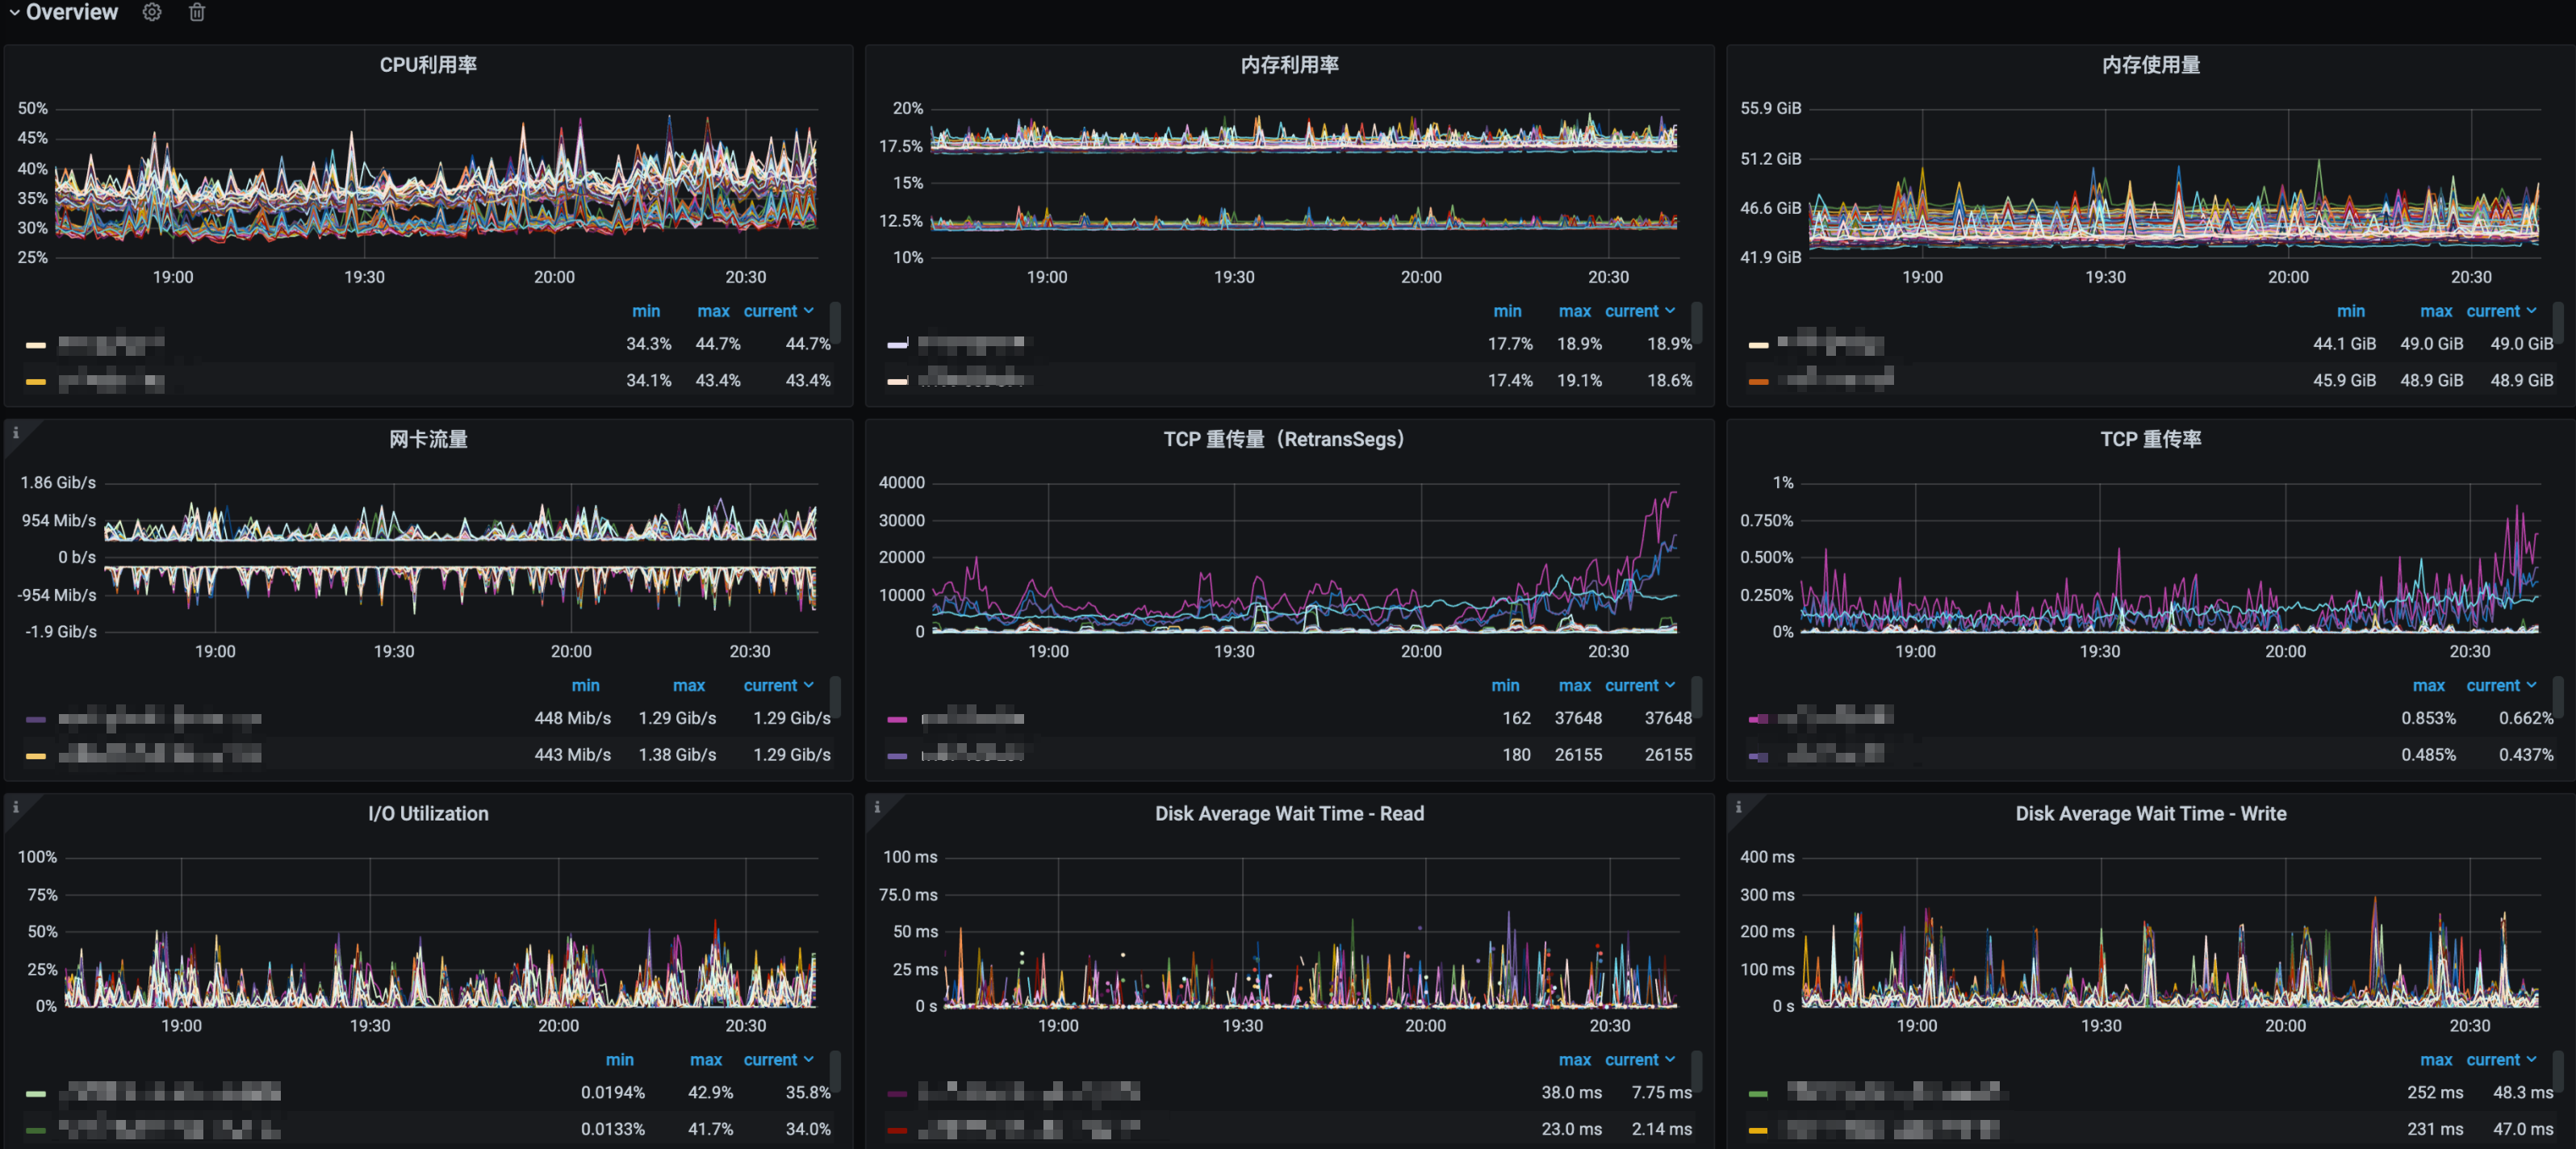This screenshot has width=2576, height=1149.
Task: Sort Disk Wait Read legend by current
Action: (x=1640, y=1059)
